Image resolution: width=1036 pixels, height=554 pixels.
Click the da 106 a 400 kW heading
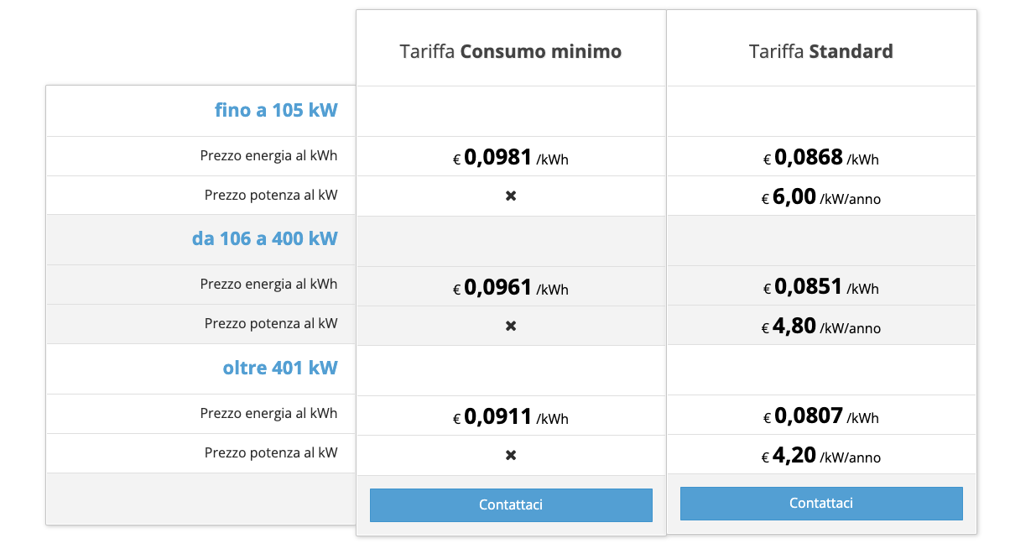coord(264,239)
